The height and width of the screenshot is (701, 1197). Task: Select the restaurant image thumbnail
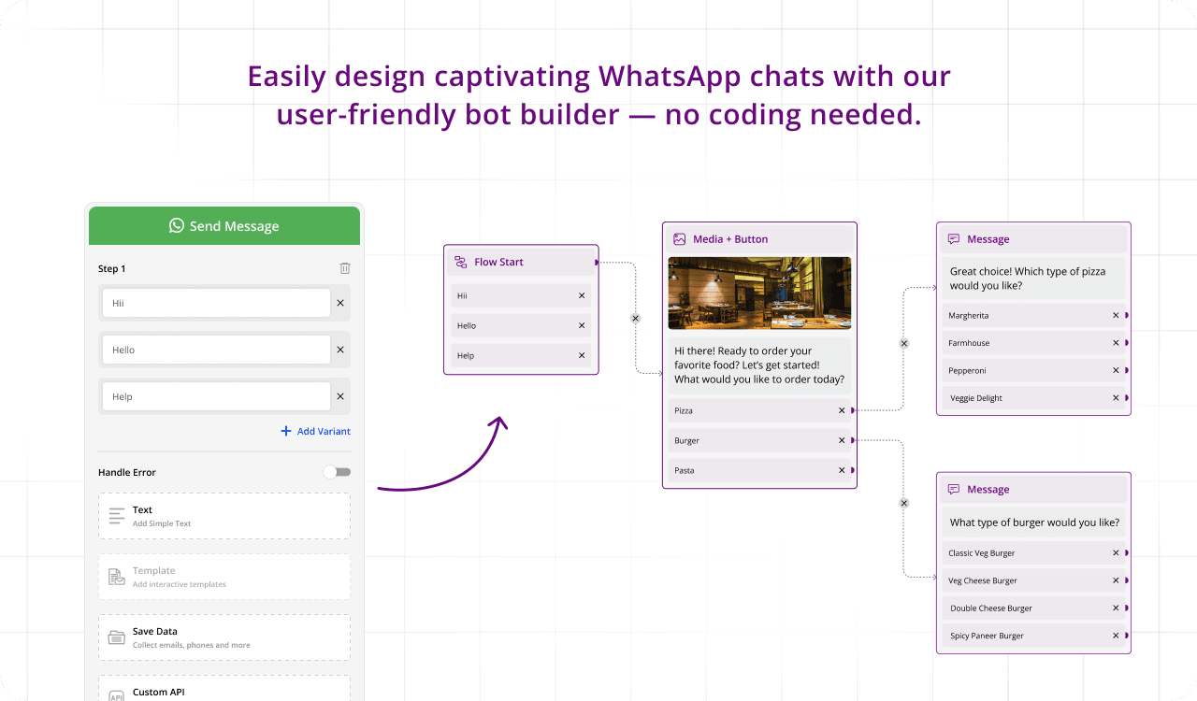(759, 293)
